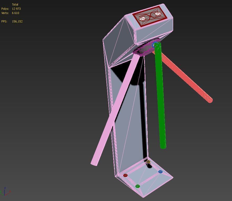Click the Total statistics header
232x201 pixels.
[x=15, y=4]
